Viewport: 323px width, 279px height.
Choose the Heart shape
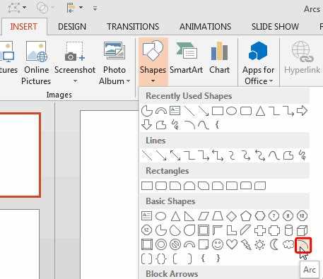(x=232, y=244)
